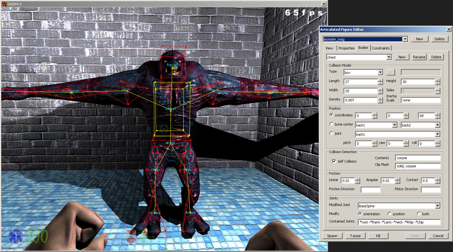Click the Angular friction field
The height and width of the screenshot is (252, 453).
tap(388, 181)
